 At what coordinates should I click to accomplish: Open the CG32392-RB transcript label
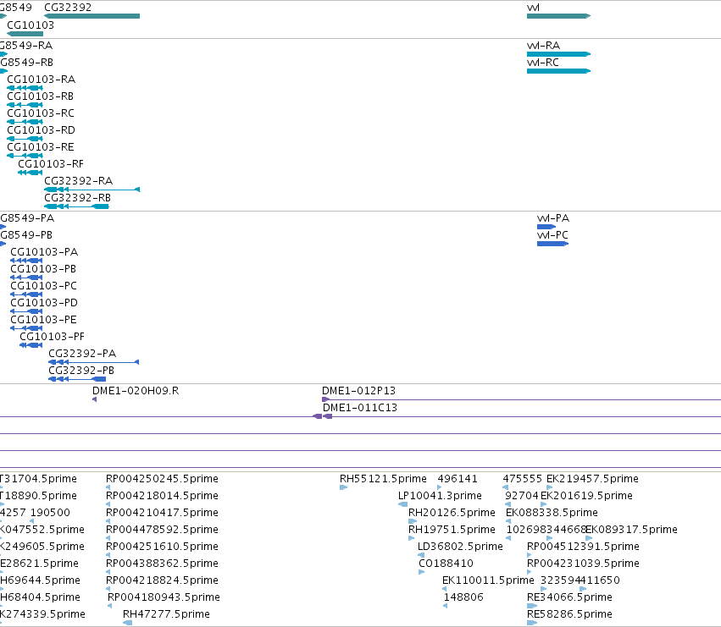(78, 198)
